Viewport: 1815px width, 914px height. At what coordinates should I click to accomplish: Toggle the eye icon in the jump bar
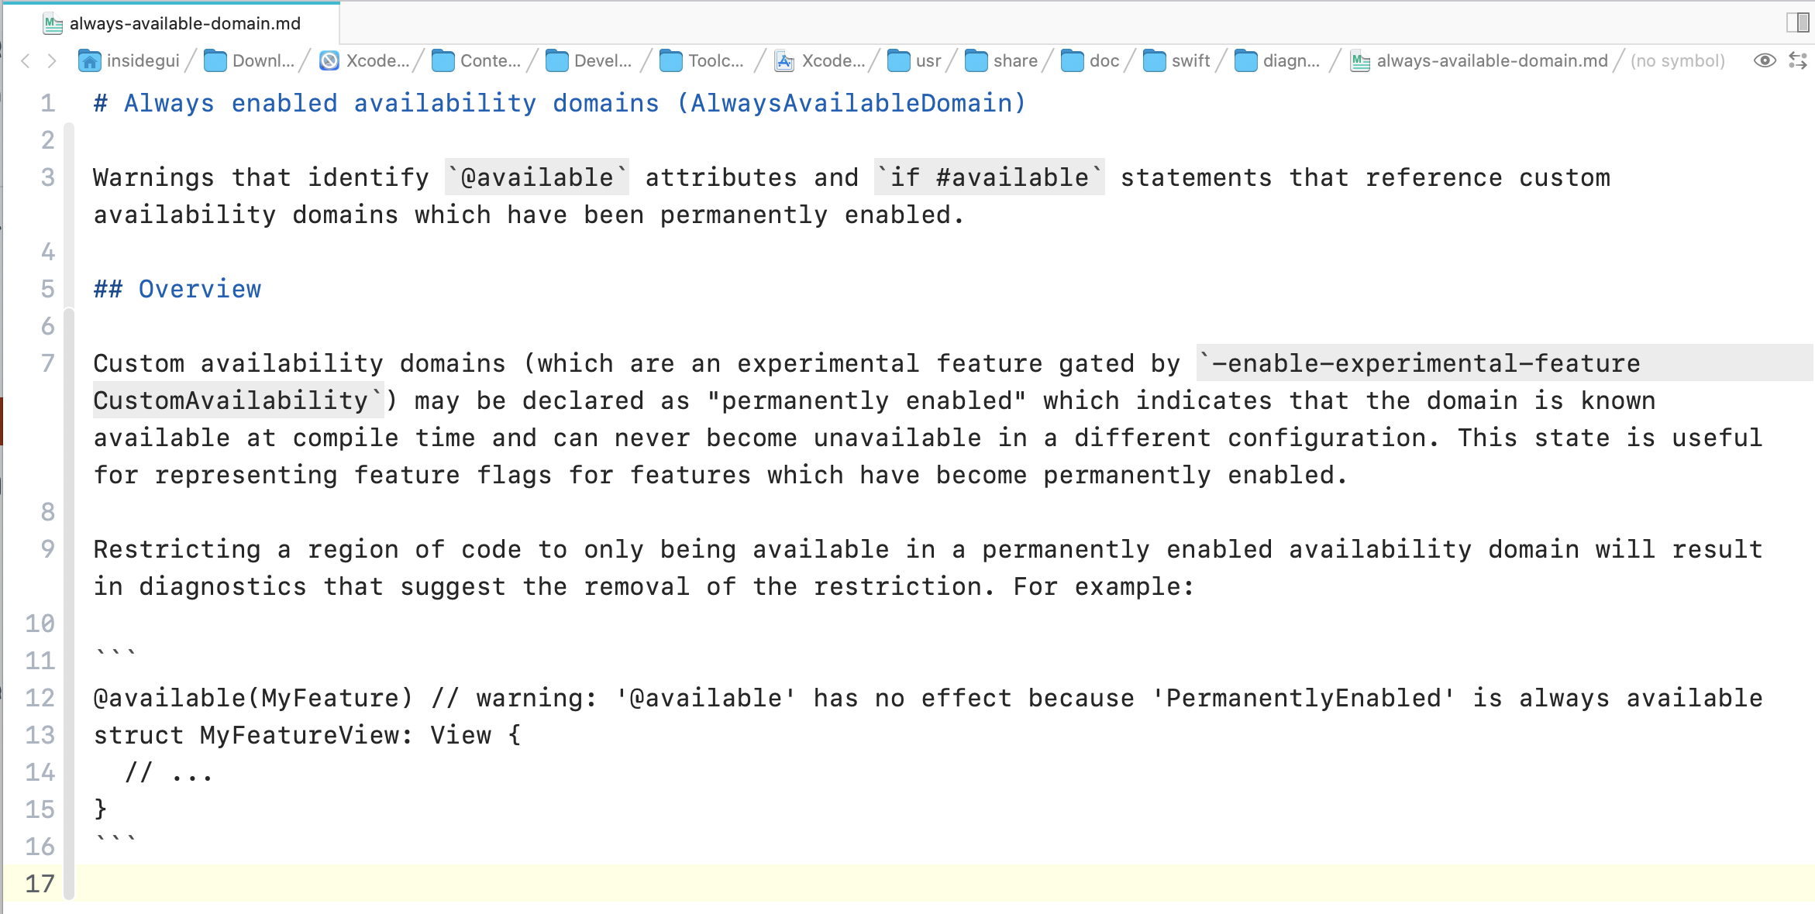1765,60
